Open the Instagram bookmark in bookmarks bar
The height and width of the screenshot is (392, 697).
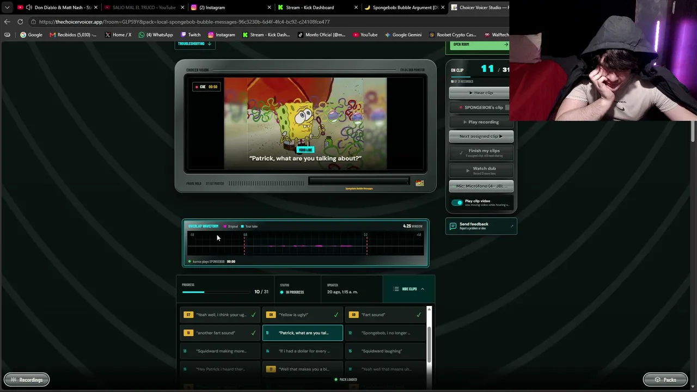pyautogui.click(x=221, y=35)
